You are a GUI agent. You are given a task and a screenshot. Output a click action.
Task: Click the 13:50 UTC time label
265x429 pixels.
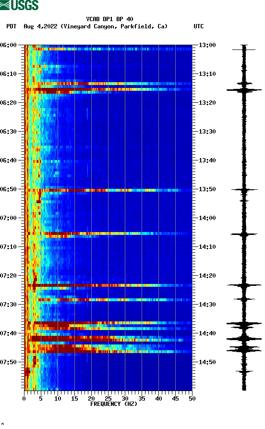207,189
